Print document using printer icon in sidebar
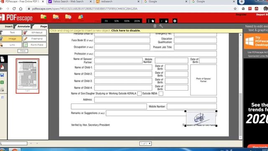 tap(2, 90)
